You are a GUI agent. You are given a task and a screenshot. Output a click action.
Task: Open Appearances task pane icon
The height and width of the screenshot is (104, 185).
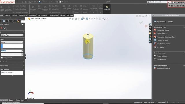150,36
